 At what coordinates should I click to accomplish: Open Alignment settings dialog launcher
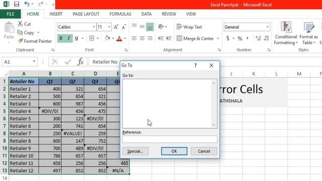[x=219, y=50]
